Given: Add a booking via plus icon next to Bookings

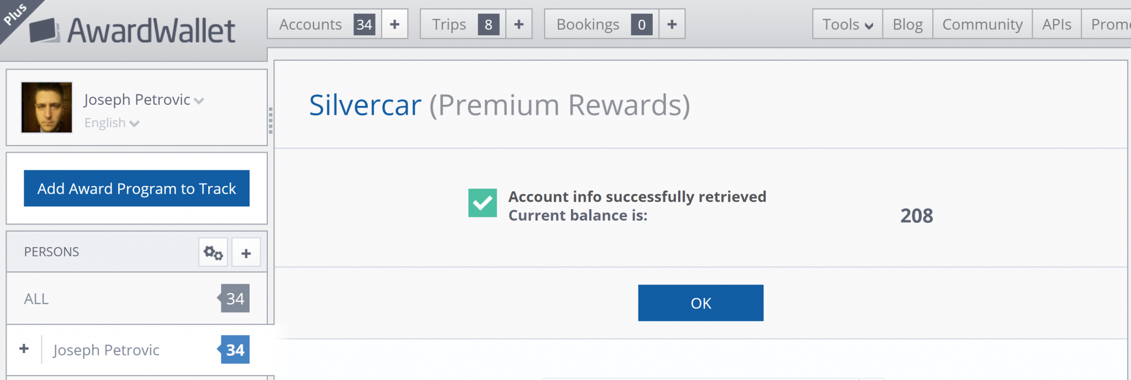Looking at the screenshot, I should 672,24.
